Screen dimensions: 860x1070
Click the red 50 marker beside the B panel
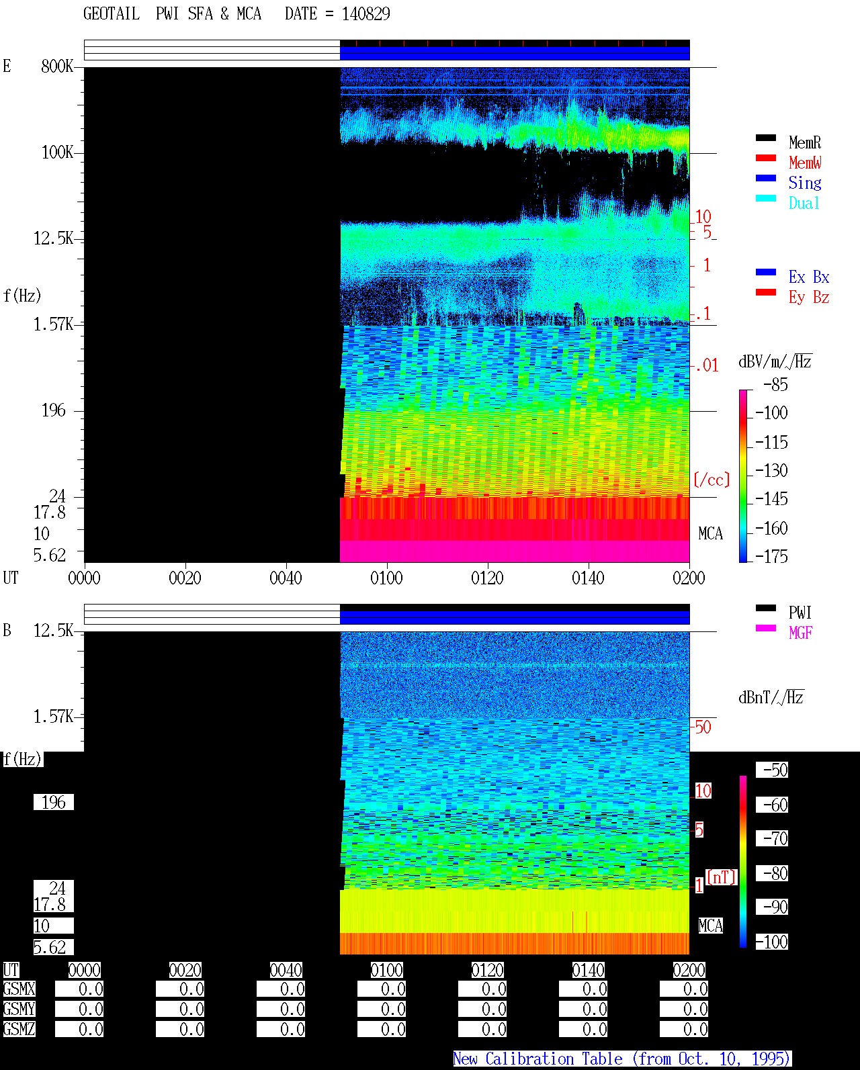coord(702,727)
